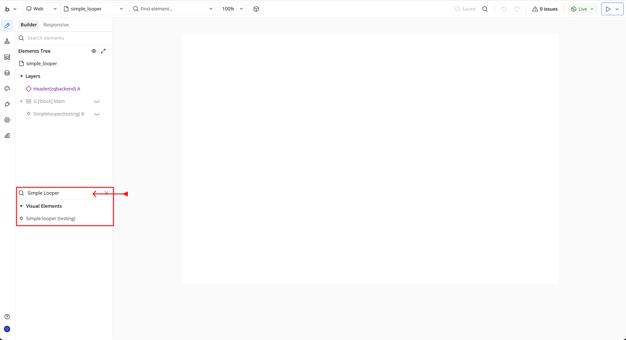Open the Data tab database icon
This screenshot has height=340, width=626.
[x=7, y=73]
